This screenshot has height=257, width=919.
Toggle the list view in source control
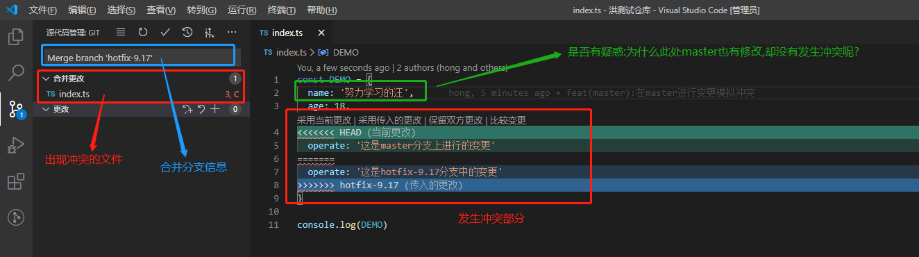point(121,32)
